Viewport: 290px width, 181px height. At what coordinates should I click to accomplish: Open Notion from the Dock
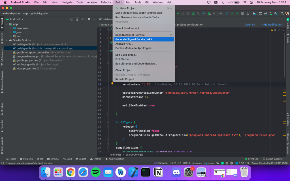pyautogui.click(x=158, y=172)
